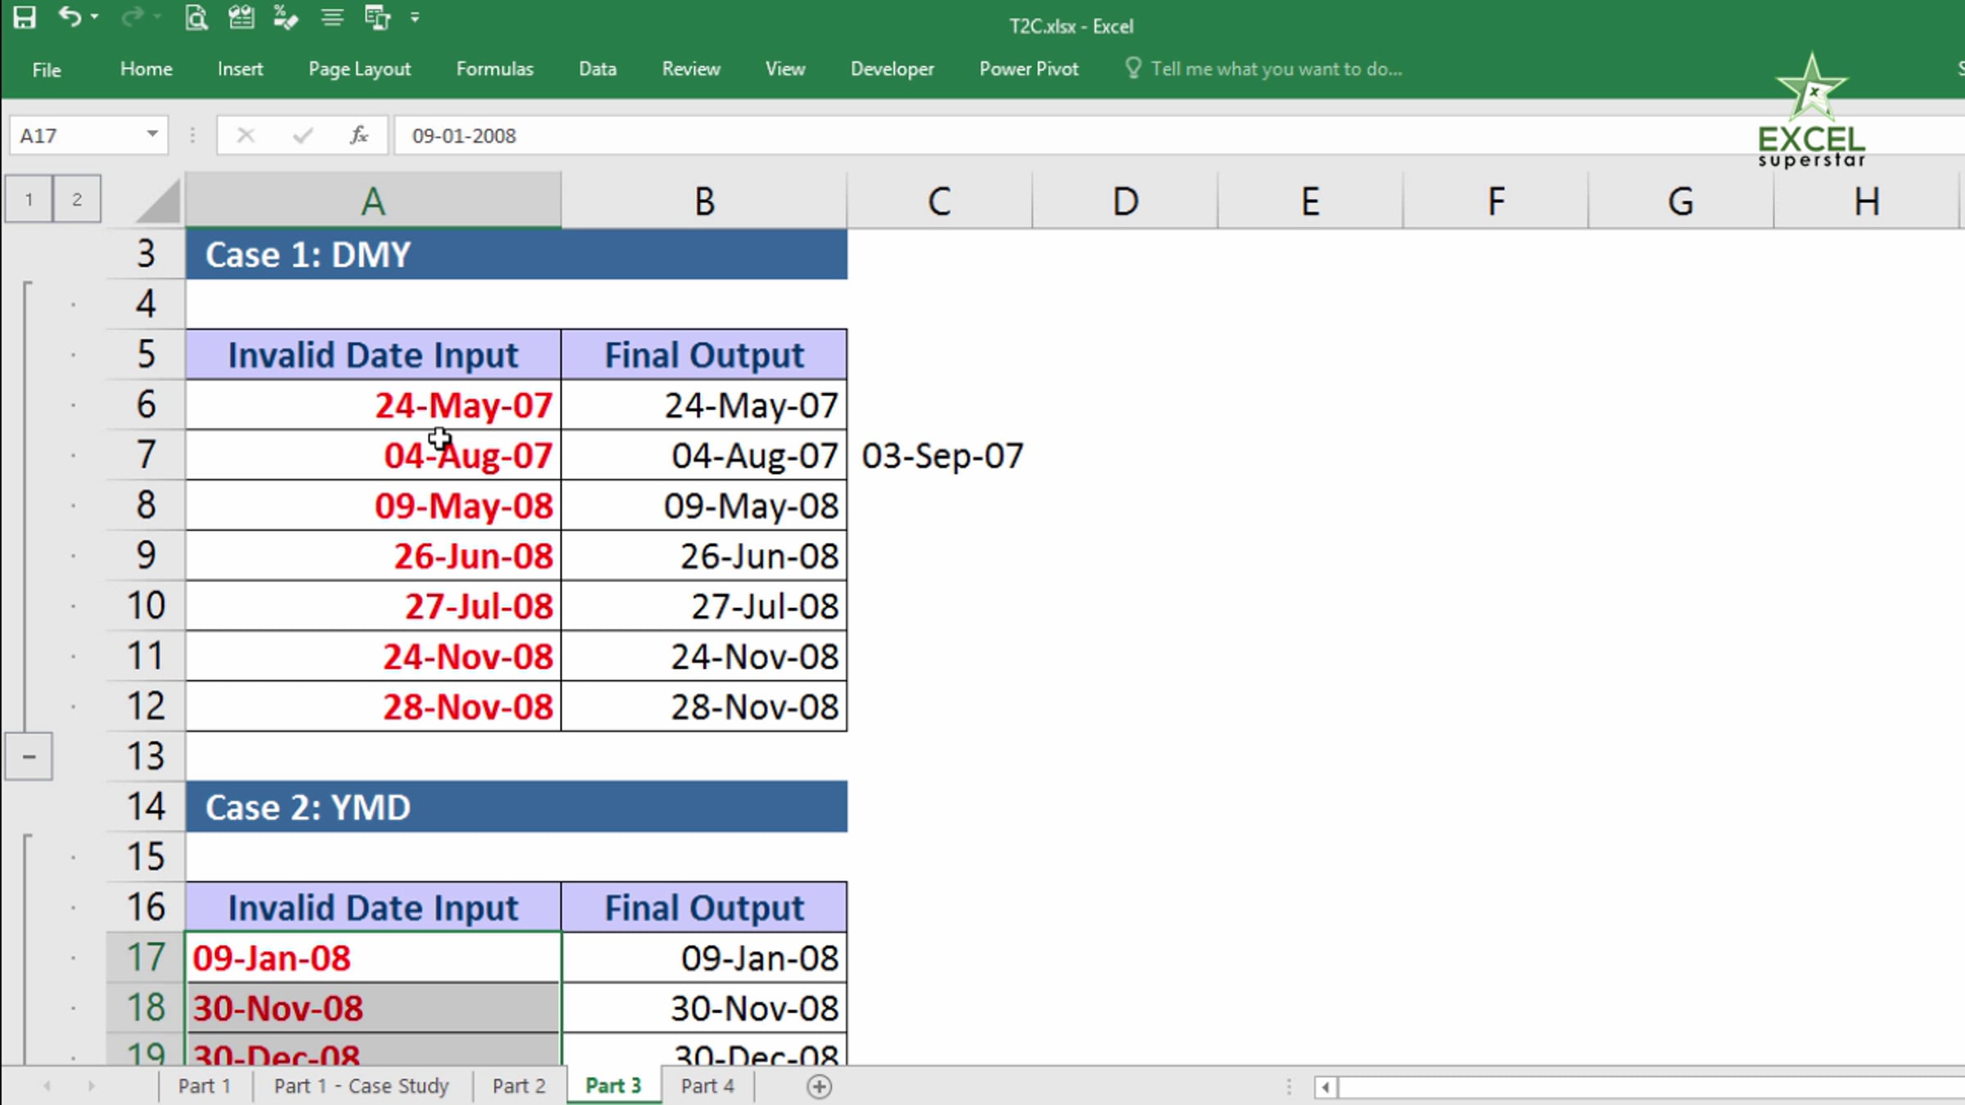Open Print Preview from the quick toolbar

(x=196, y=17)
